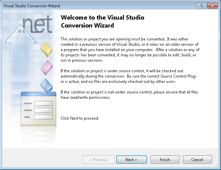Cancel the conversion wizard
The image size is (221, 170).
(197, 160)
